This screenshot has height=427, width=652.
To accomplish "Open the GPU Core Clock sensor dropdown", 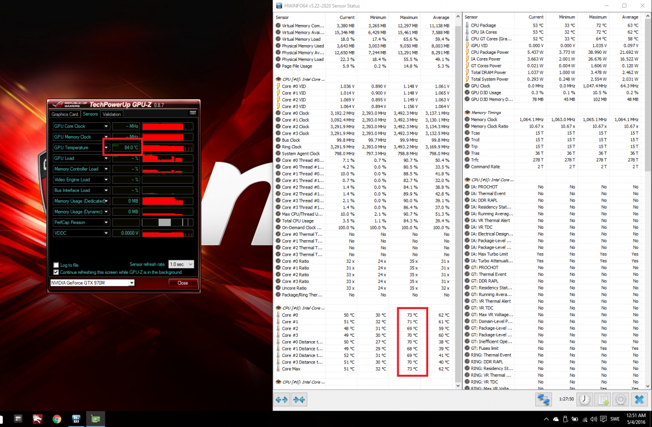I will (x=106, y=126).
